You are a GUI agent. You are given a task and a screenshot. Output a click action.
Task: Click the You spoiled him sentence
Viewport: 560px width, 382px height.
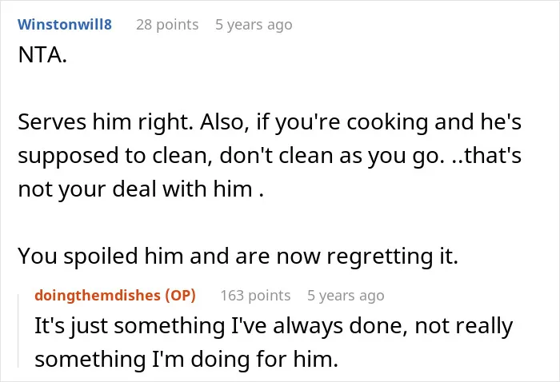[238, 256]
